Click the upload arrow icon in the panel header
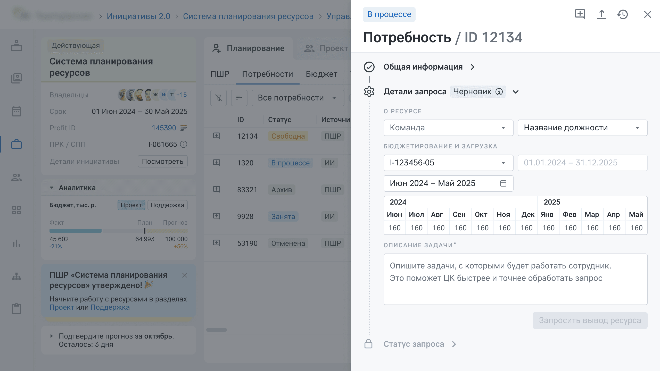This screenshot has width=660, height=371. [x=601, y=14]
